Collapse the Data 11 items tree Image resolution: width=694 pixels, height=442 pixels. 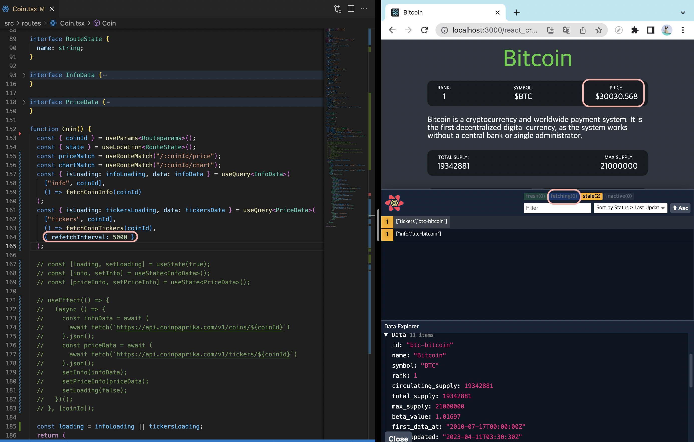[x=386, y=335]
